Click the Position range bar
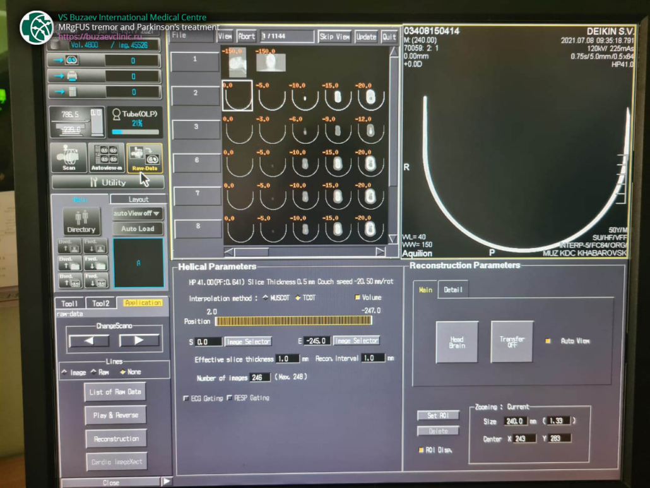Viewport: 650px width, 488px height. click(x=293, y=321)
